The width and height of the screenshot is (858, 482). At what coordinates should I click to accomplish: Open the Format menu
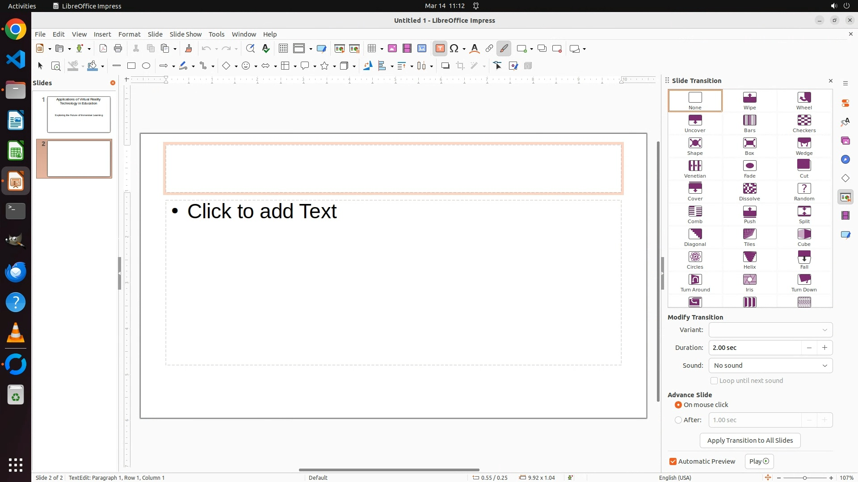coord(129,34)
